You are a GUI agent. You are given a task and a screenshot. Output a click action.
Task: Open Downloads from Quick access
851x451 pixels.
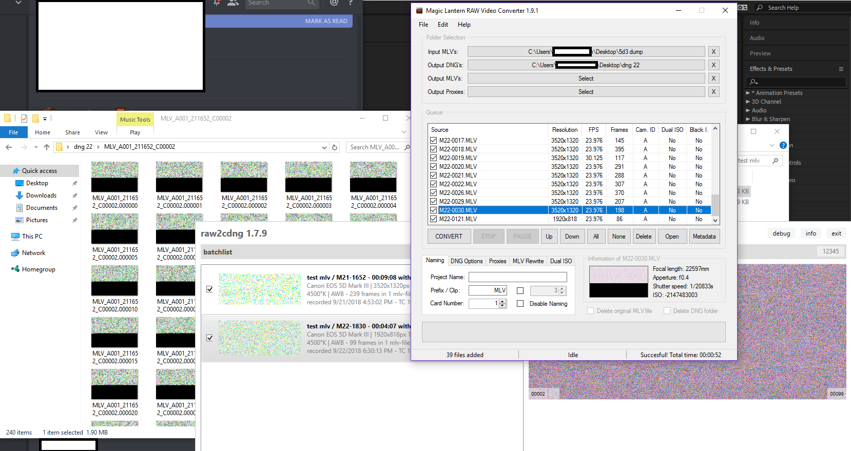[x=41, y=195]
